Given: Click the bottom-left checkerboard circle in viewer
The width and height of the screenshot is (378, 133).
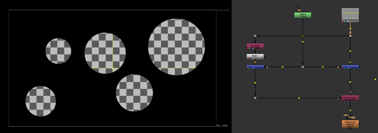Looking at the screenshot, I should (x=41, y=101).
